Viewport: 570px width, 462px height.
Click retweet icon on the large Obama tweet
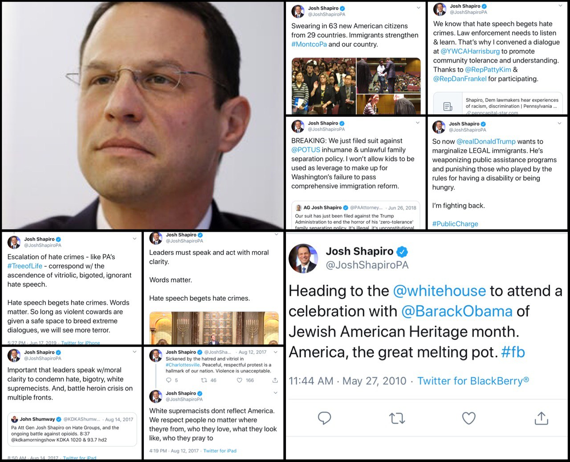pyautogui.click(x=397, y=418)
